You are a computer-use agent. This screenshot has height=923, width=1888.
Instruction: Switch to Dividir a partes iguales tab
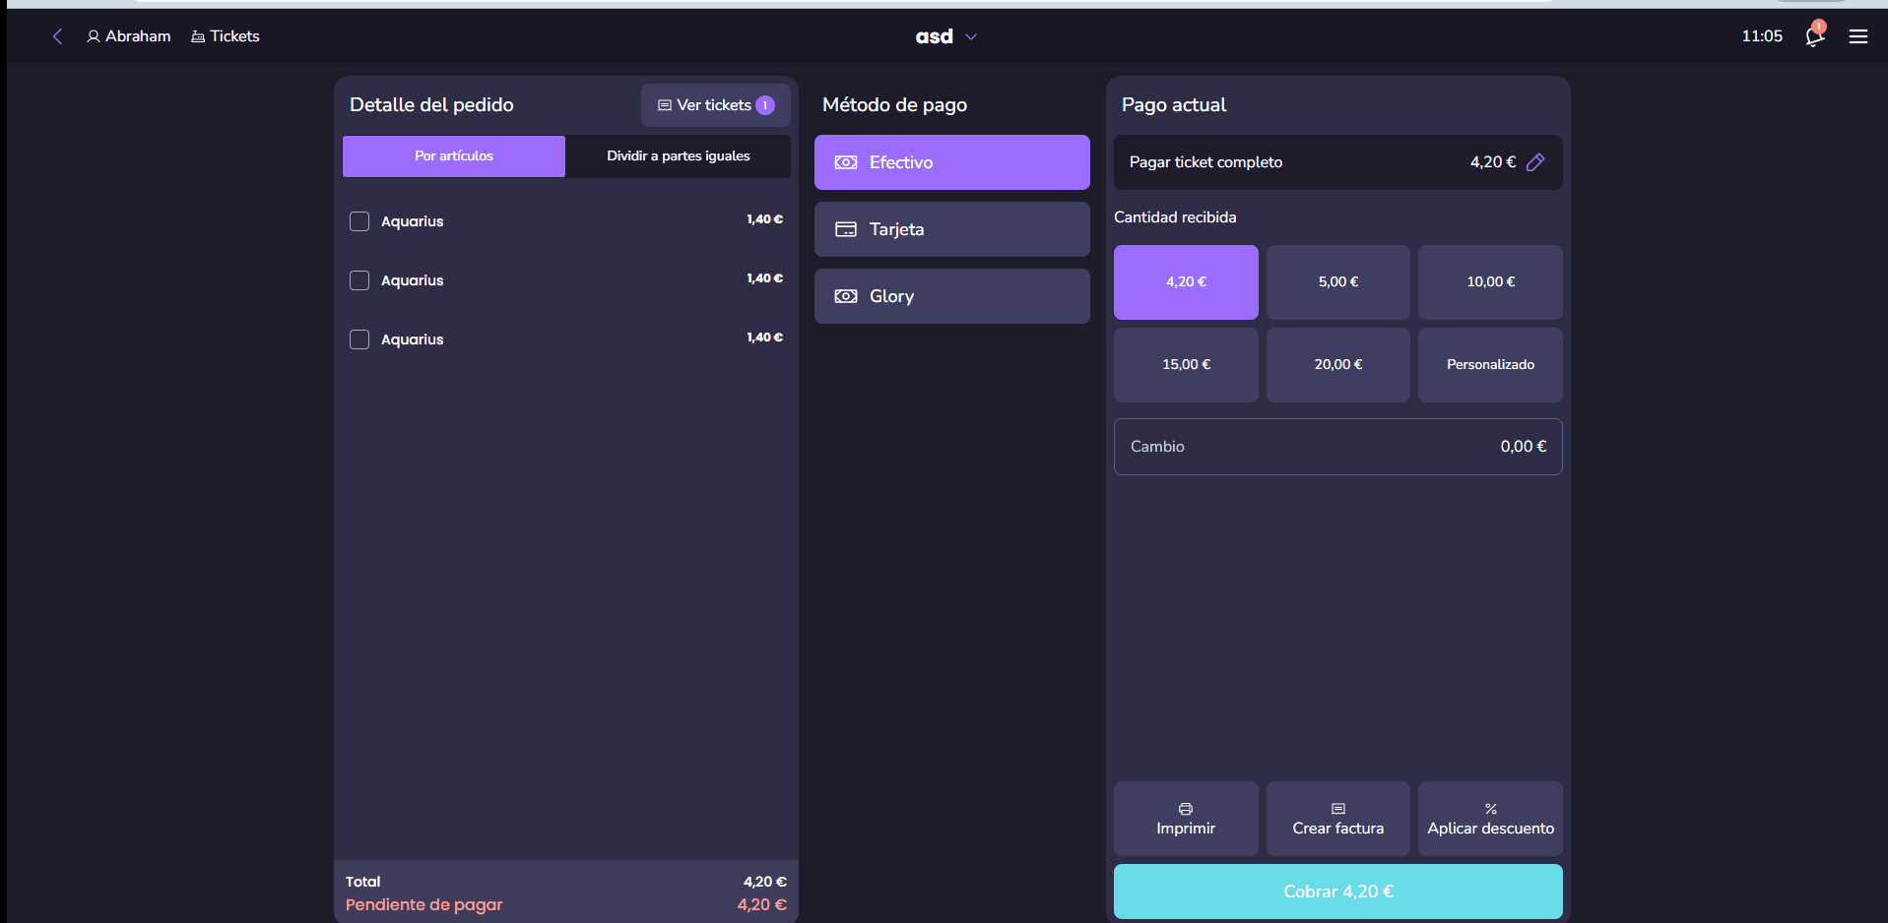678,156
